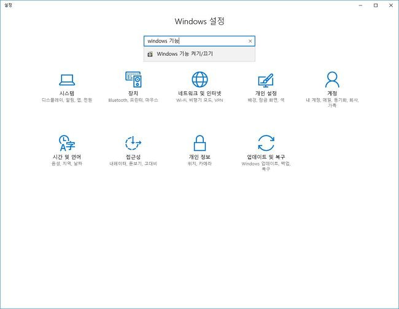Image resolution: width=399 pixels, height=309 pixels.
Task: Open the 접근성 (Ease of Access) icon
Action: click(x=133, y=143)
